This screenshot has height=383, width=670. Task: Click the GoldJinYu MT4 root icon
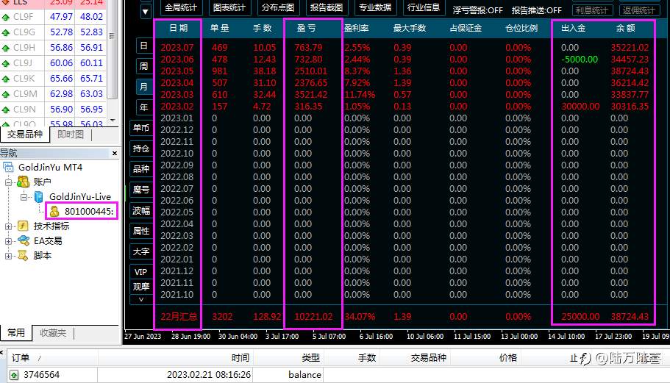(x=9, y=167)
